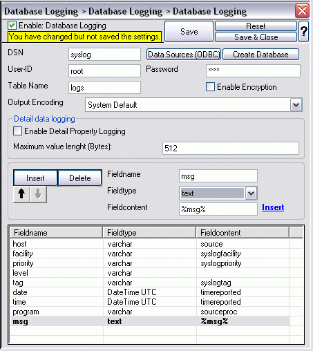This screenshot has width=313, height=351.
Task: Click the Save & Close button
Action: click(256, 37)
